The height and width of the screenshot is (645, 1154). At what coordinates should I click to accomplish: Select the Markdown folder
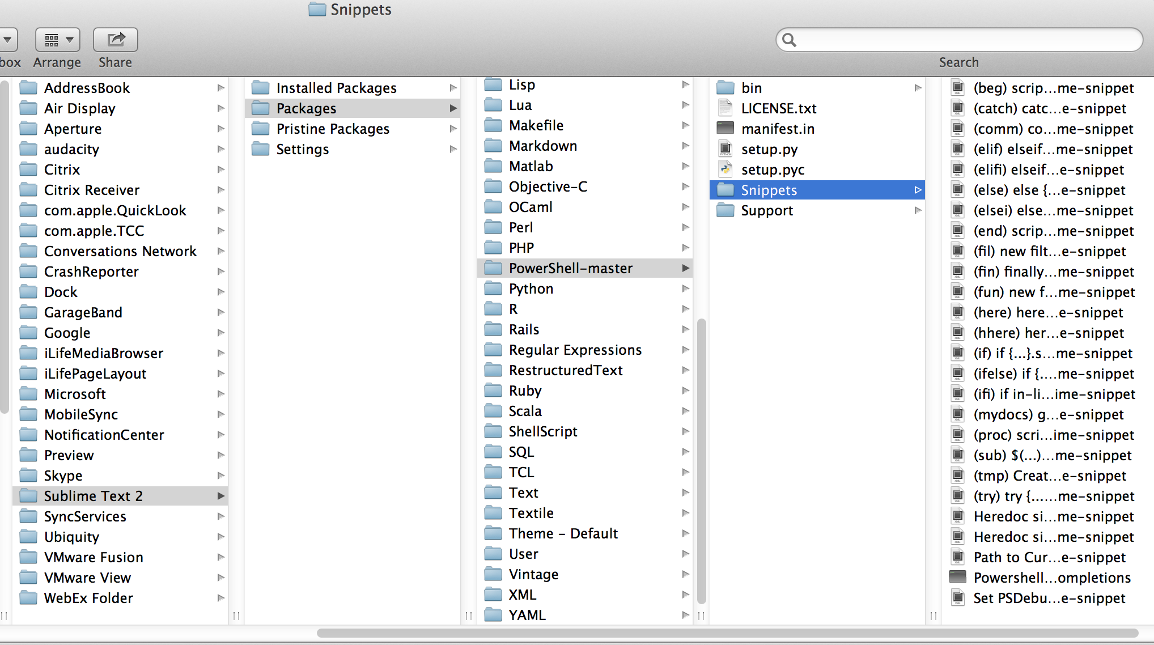585,146
